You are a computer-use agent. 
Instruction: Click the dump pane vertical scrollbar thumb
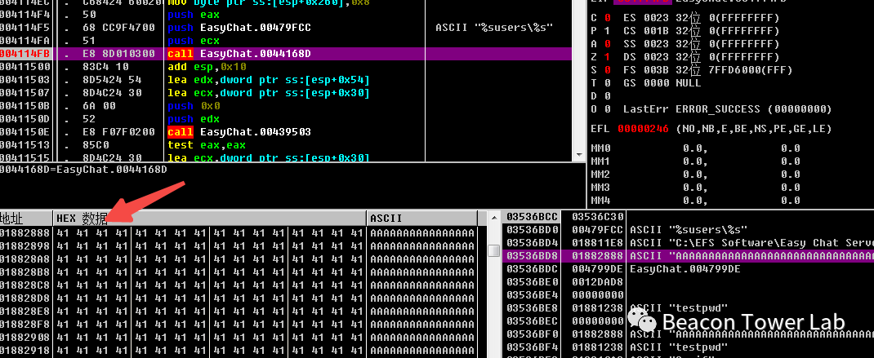[493, 251]
